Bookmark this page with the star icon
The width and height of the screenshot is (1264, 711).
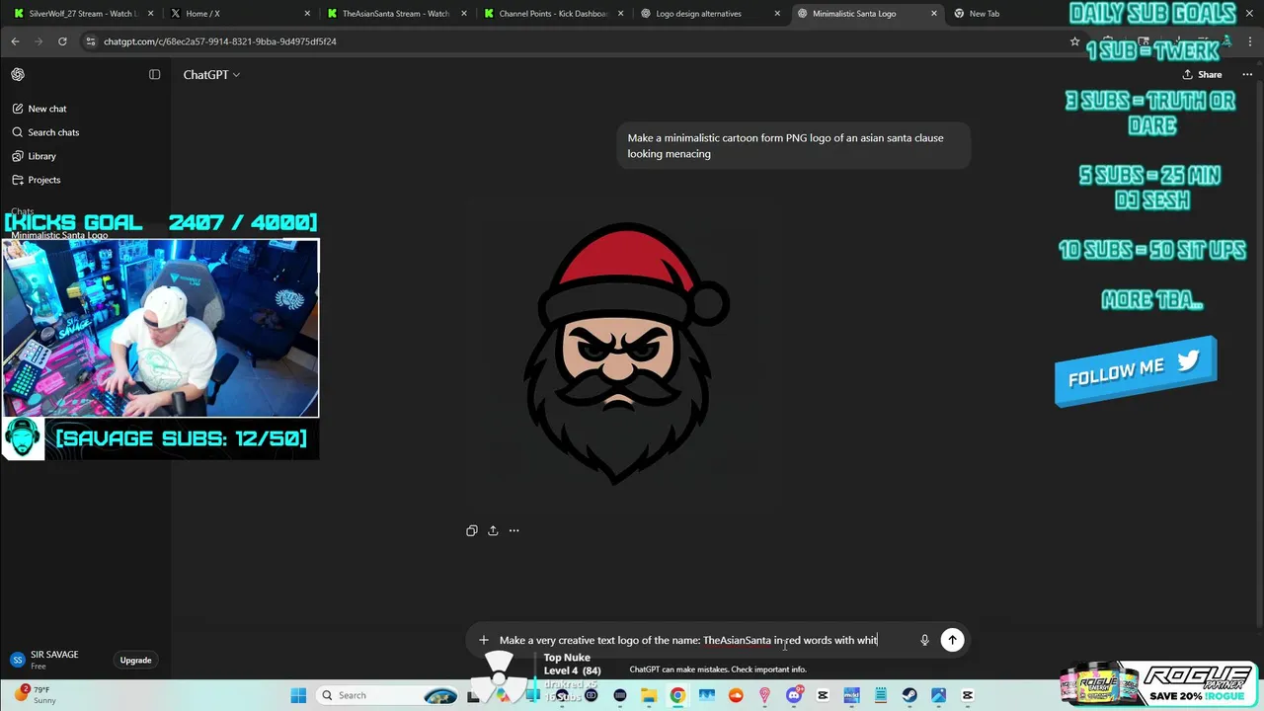(x=1074, y=41)
